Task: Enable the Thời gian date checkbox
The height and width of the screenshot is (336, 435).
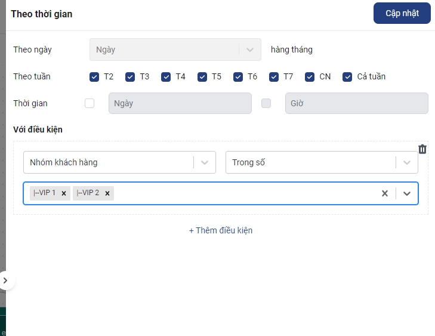Action: [x=90, y=103]
